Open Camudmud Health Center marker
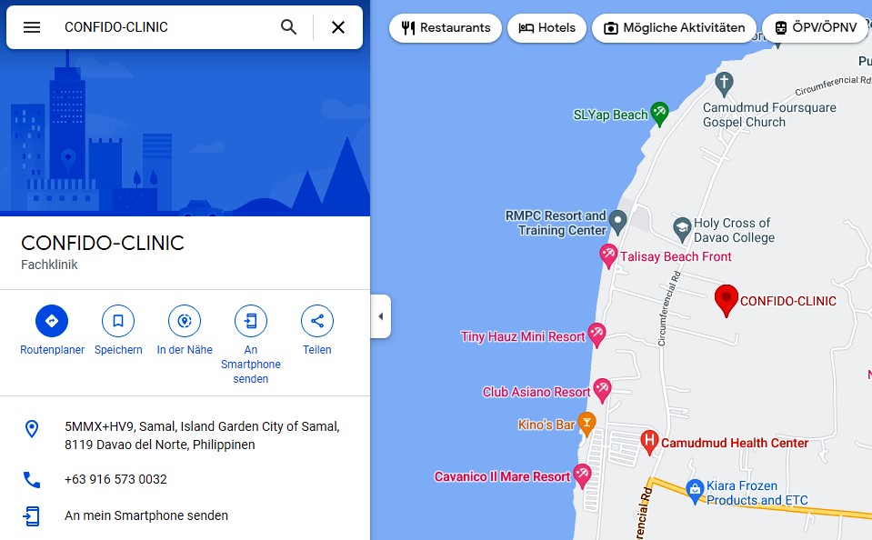The image size is (872, 540). (649, 443)
